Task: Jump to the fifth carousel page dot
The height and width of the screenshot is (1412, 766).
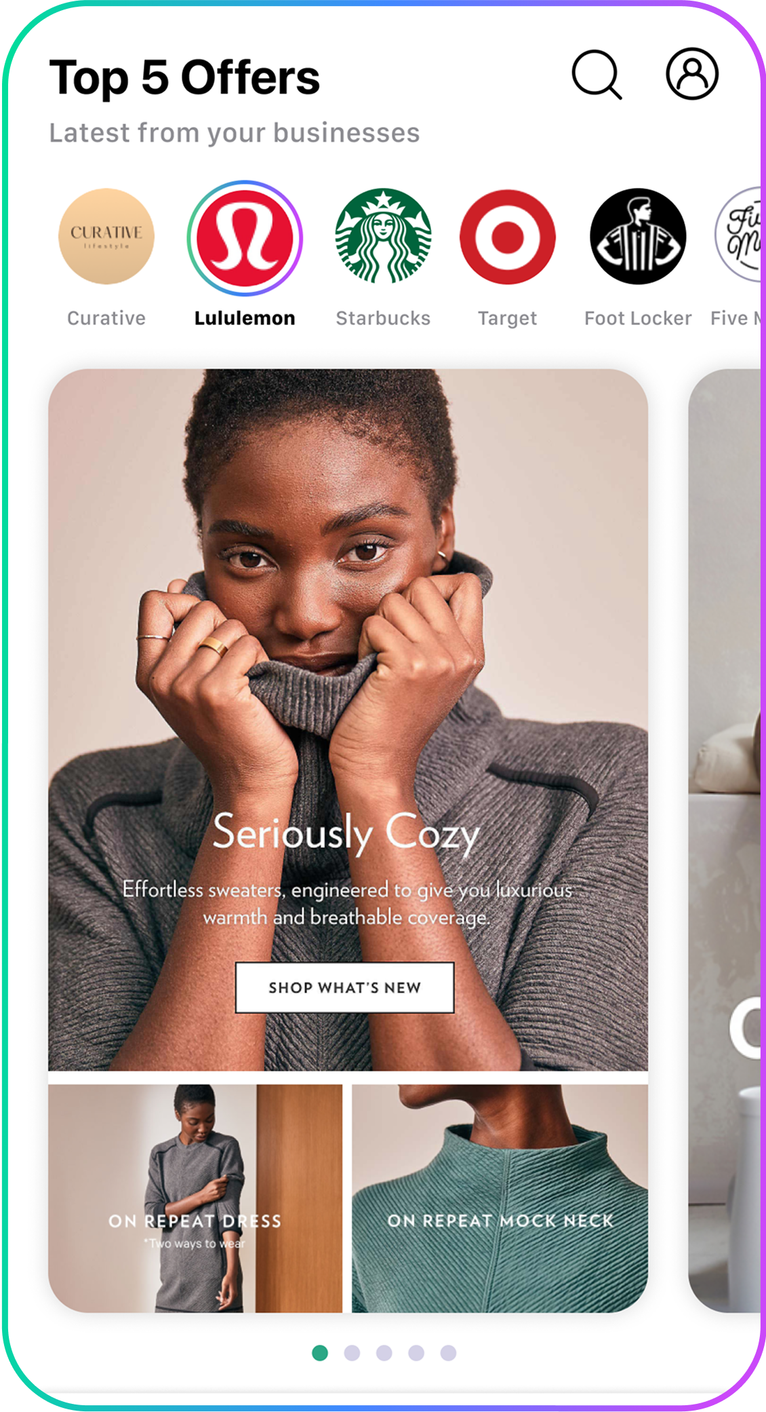Action: click(x=448, y=1353)
